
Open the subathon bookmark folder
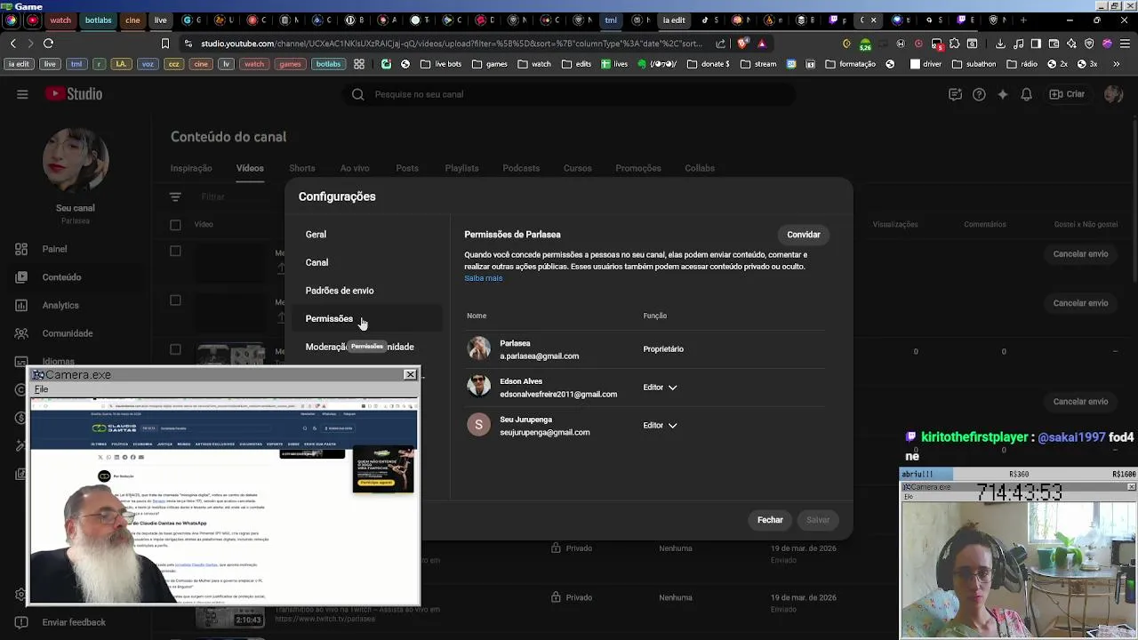point(974,64)
